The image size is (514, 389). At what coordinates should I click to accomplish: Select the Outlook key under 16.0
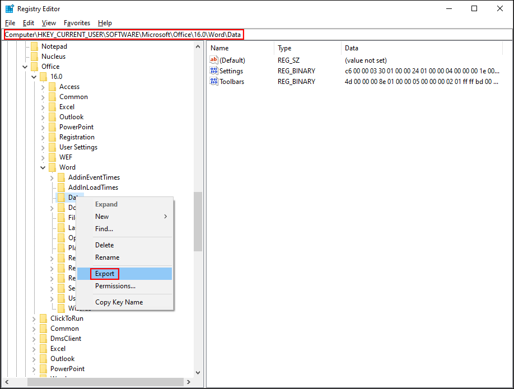pyautogui.click(x=72, y=117)
